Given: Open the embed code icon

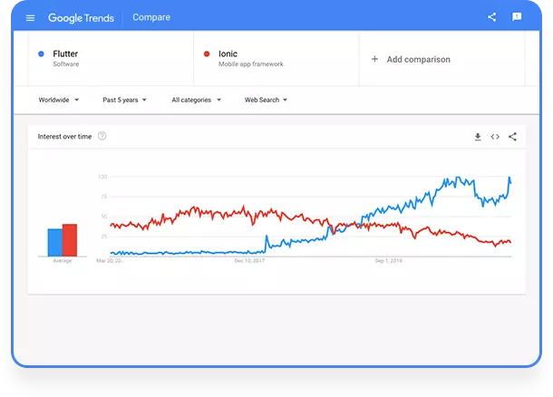Looking at the screenshot, I should (495, 137).
